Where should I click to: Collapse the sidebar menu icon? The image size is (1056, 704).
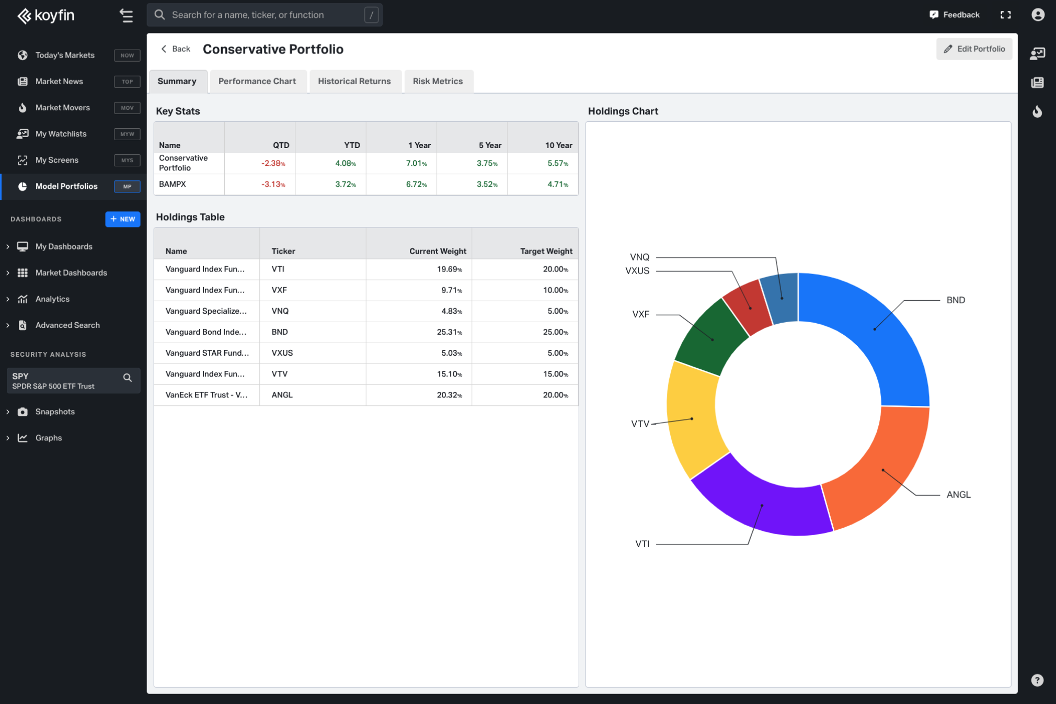(126, 15)
